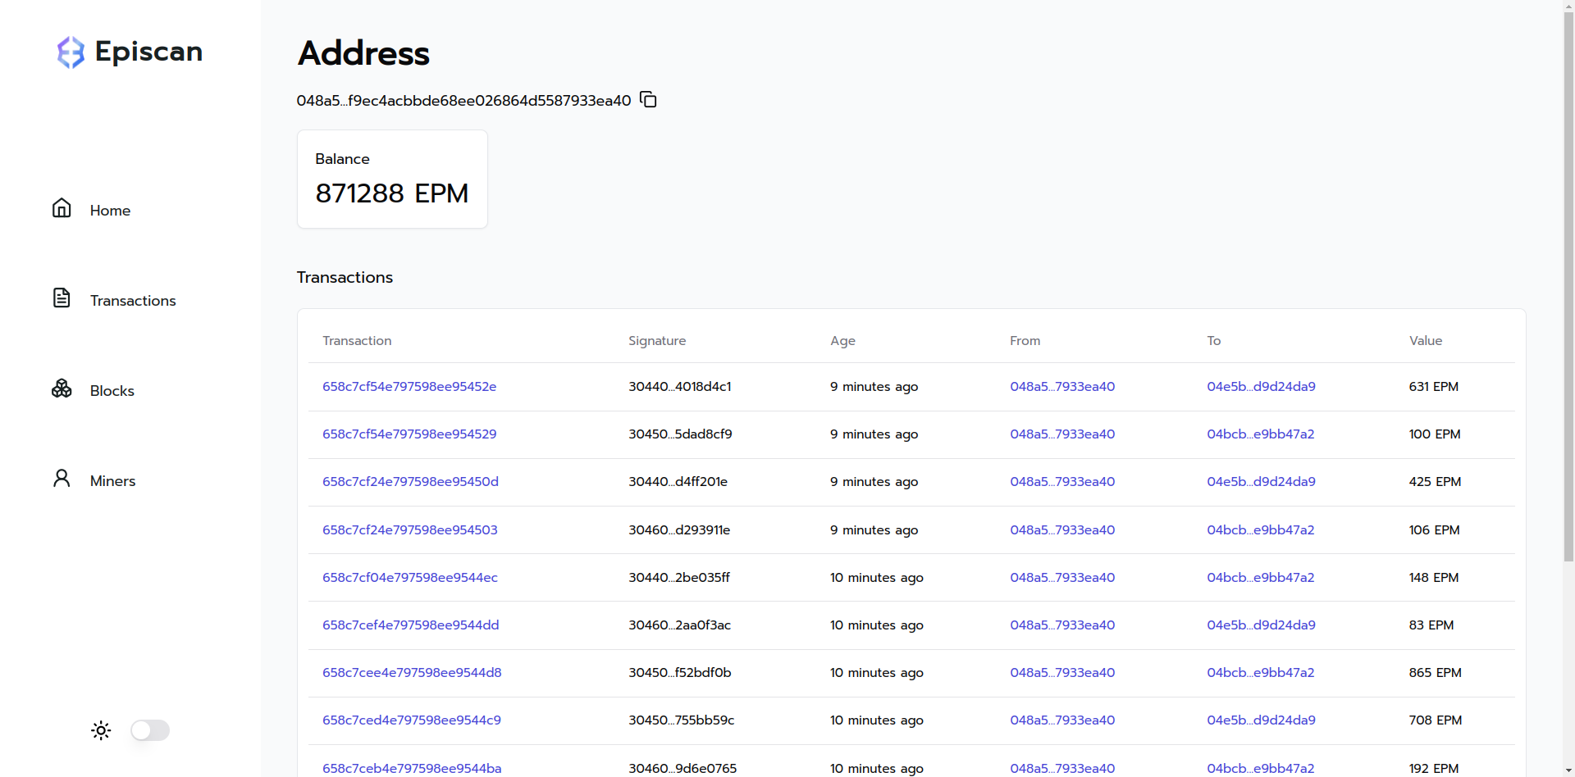Open the Transactions menu item

point(133,301)
